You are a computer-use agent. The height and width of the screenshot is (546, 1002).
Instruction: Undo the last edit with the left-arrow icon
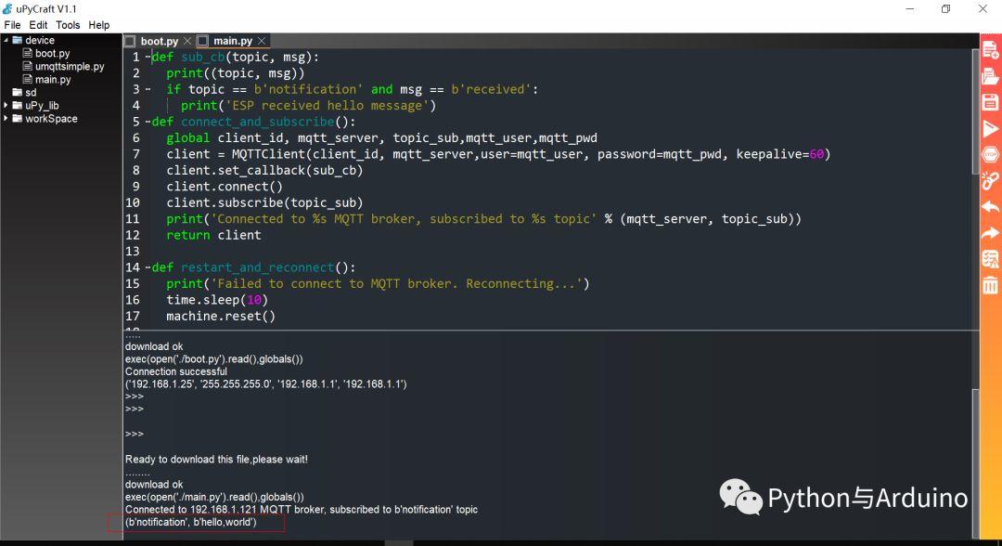click(x=990, y=207)
